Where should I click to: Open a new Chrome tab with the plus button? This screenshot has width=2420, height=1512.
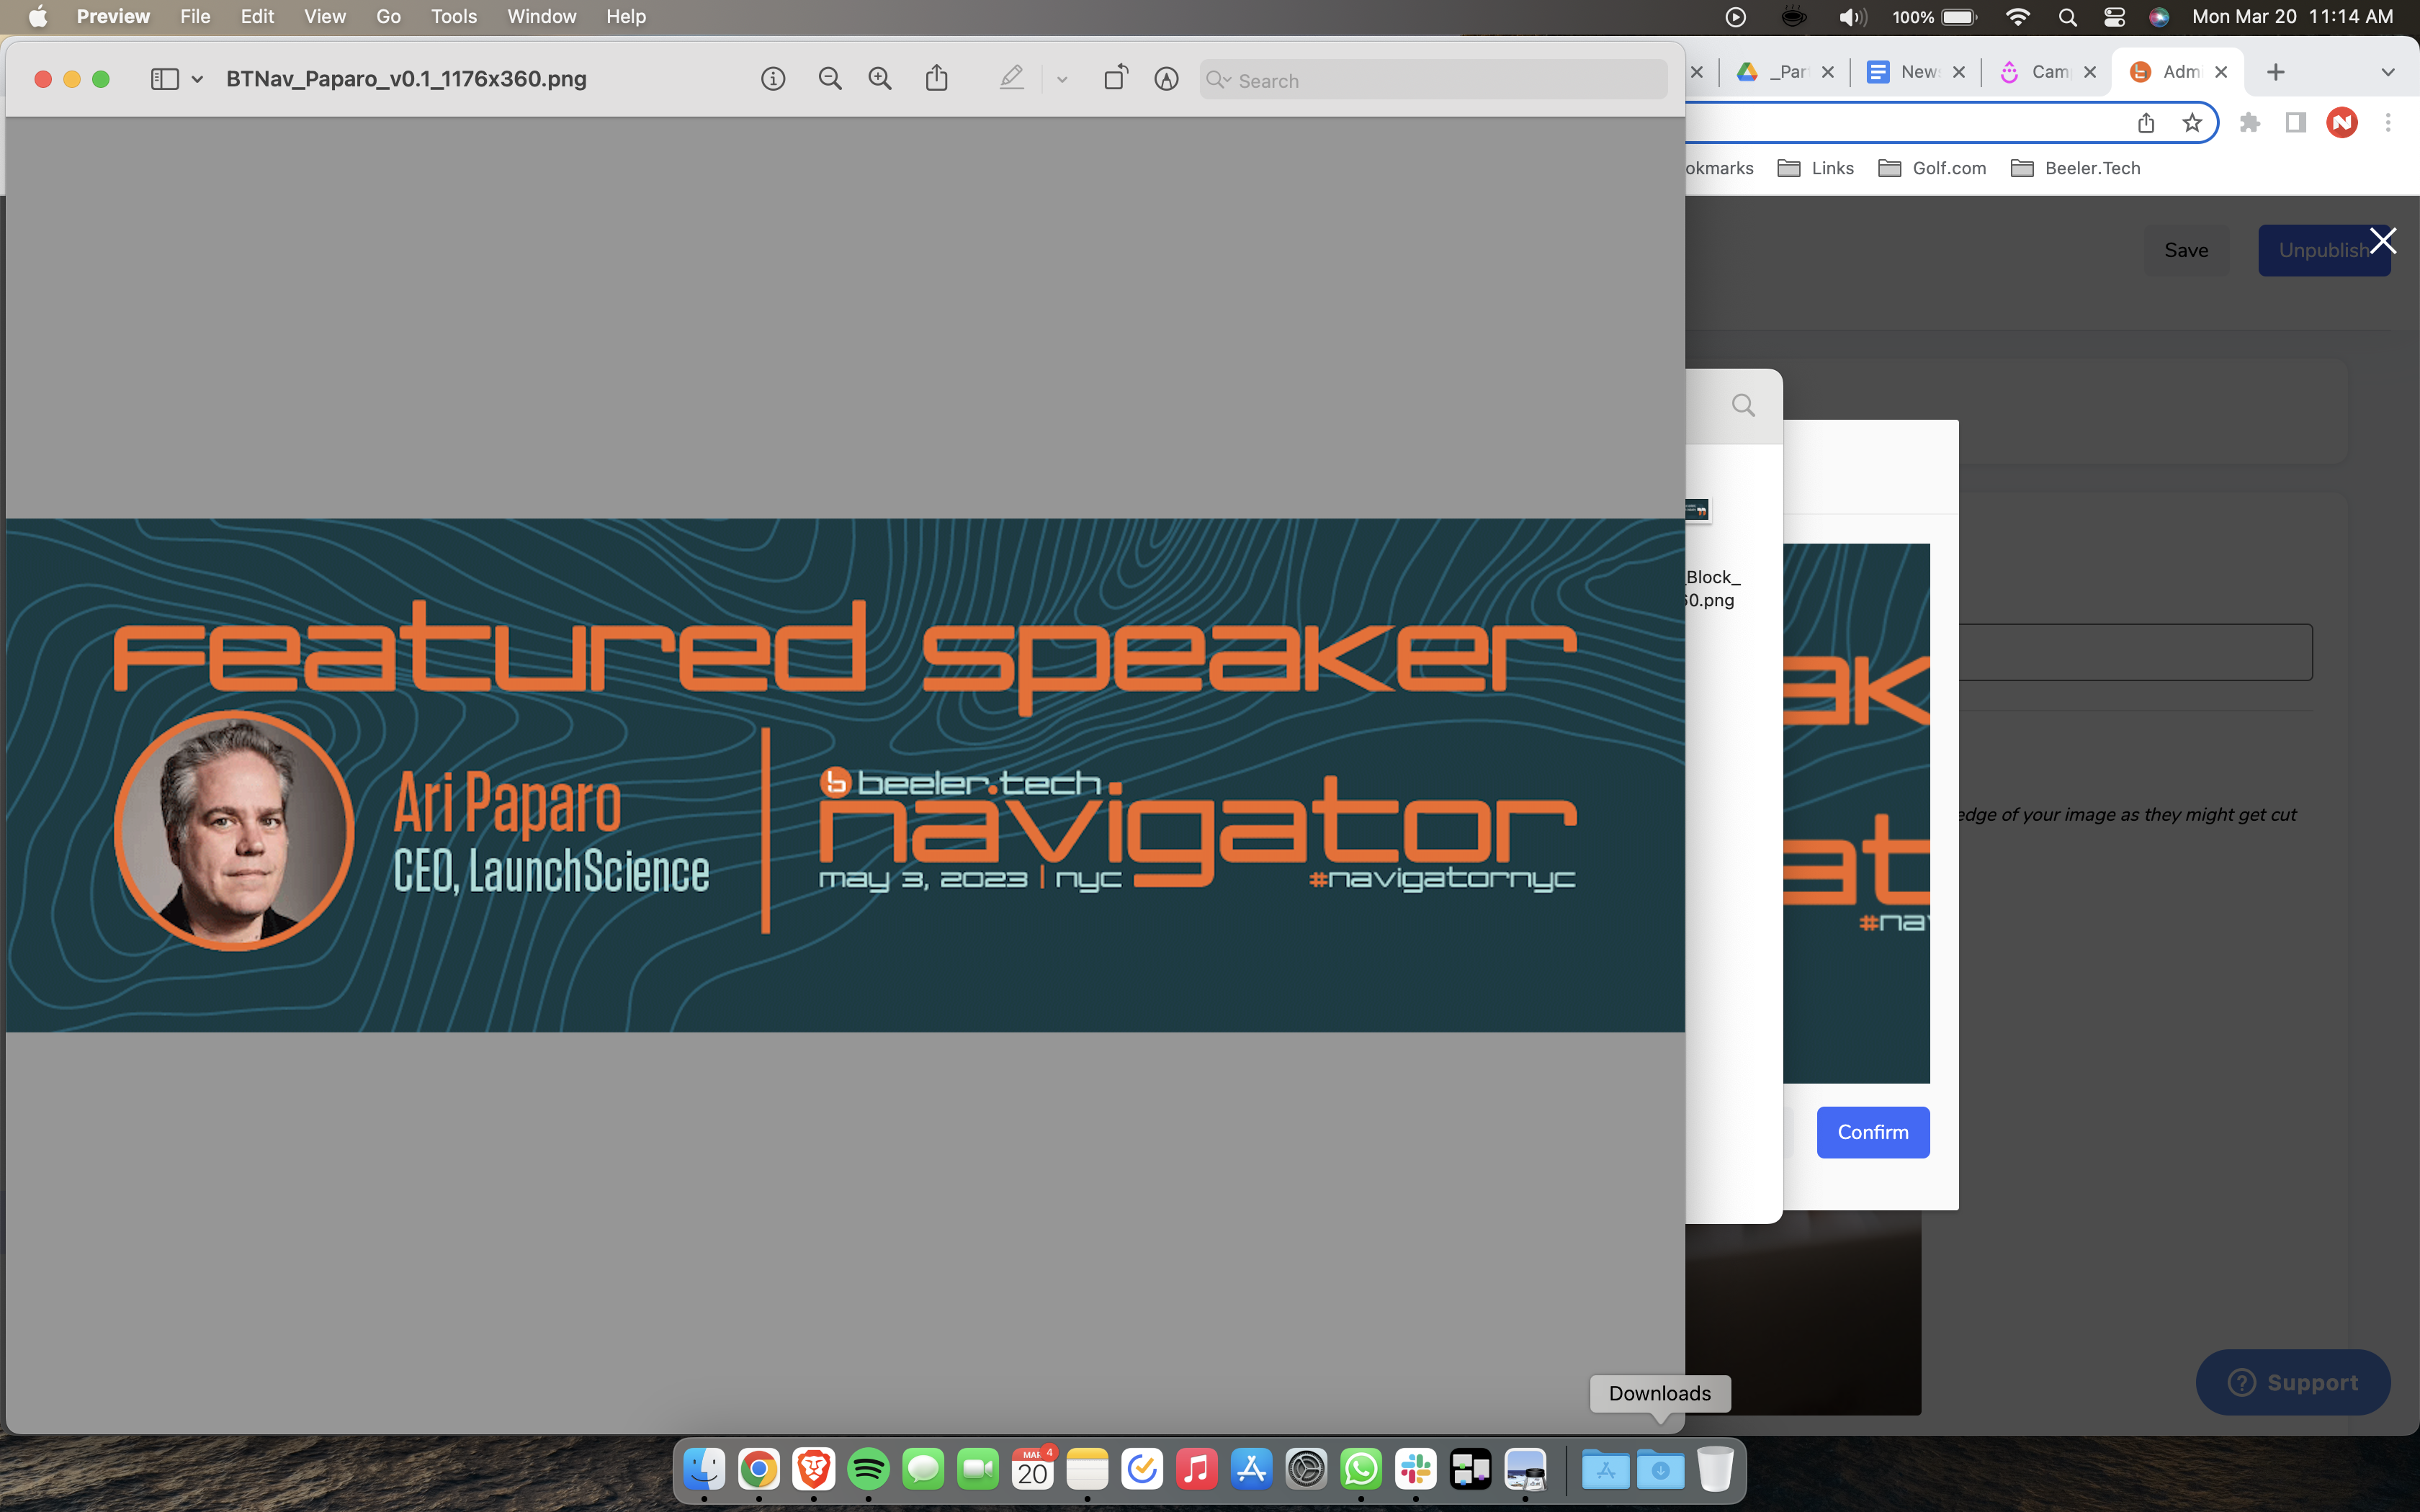(x=2275, y=72)
